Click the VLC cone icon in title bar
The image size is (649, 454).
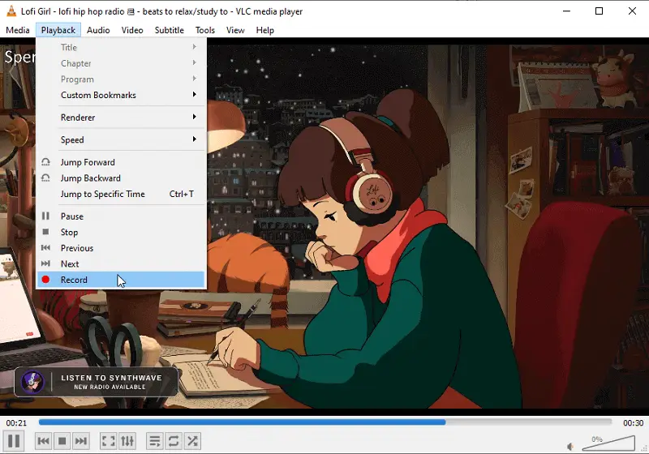click(x=11, y=11)
